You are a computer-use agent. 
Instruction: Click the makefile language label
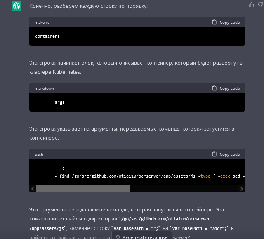click(x=42, y=23)
